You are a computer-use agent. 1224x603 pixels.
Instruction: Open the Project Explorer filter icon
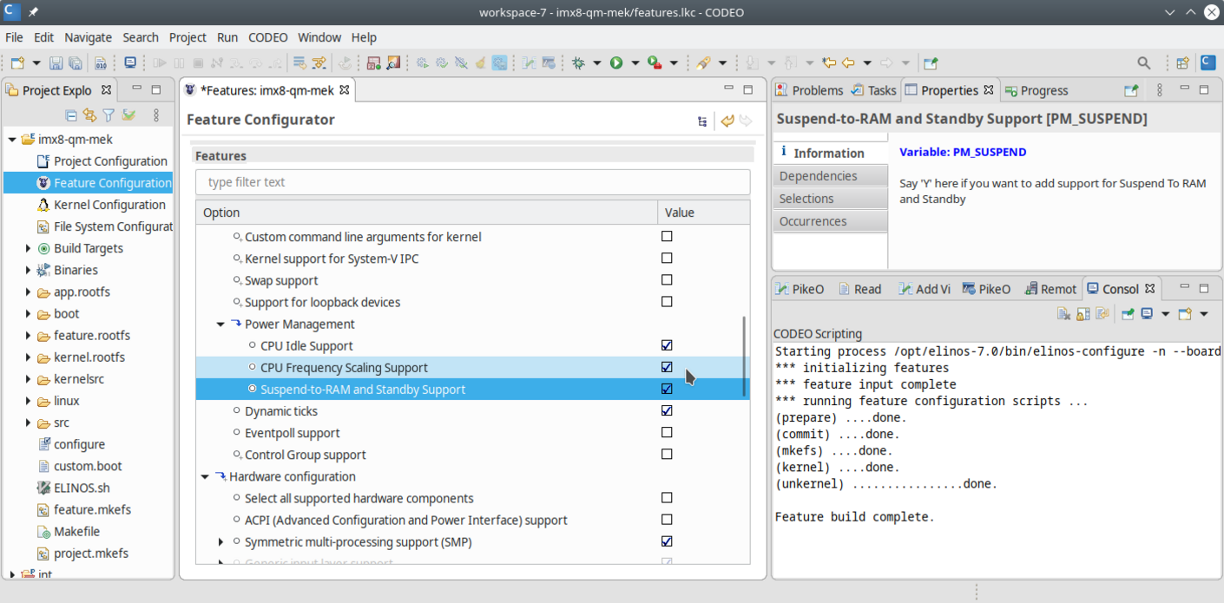click(109, 115)
